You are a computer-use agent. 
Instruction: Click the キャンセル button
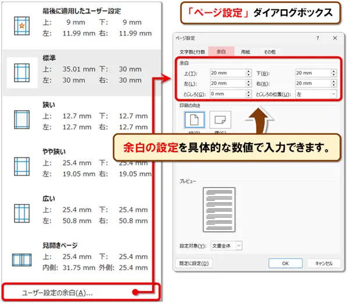pyautogui.click(x=324, y=263)
